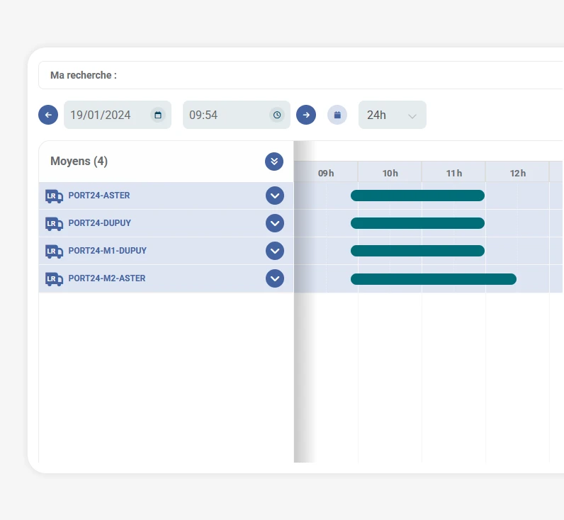Expand all rows with Moyens double-chevron
The image size is (564, 520).
pos(274,162)
